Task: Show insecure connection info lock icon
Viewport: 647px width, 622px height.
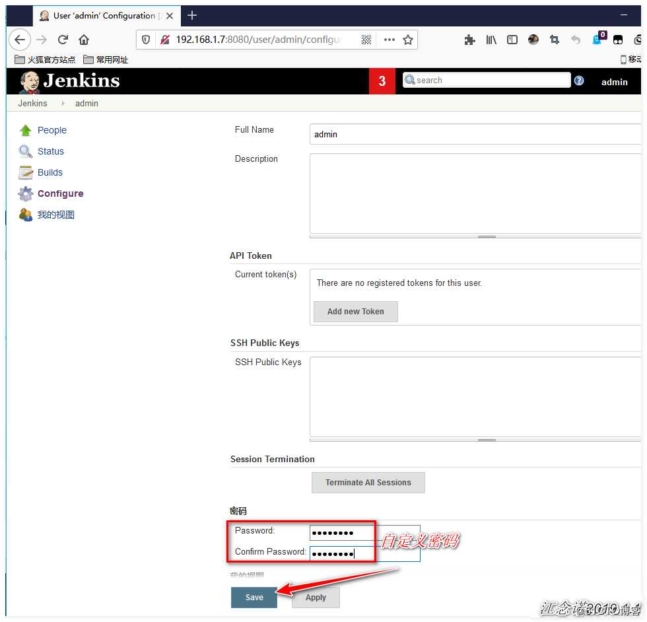Action: tap(165, 40)
